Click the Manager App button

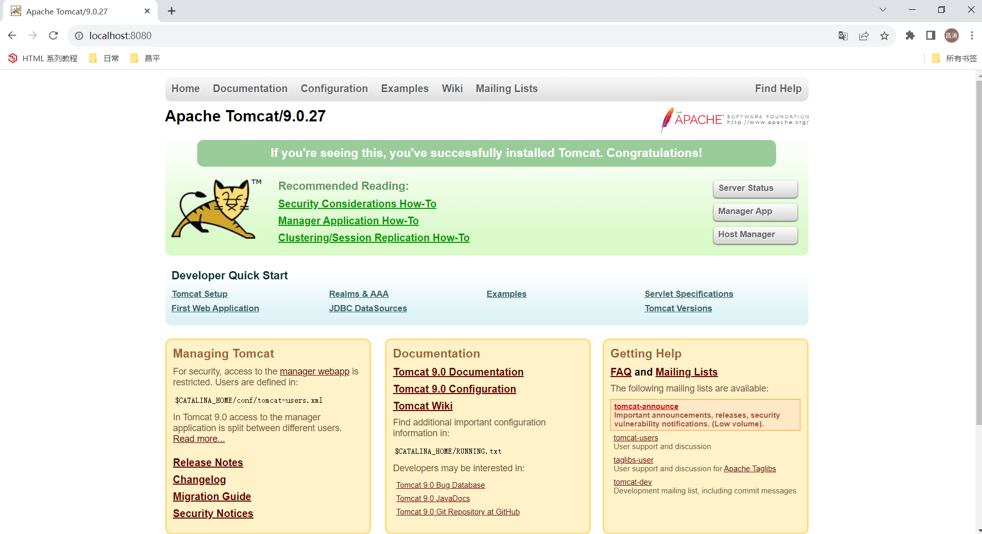pyautogui.click(x=755, y=211)
